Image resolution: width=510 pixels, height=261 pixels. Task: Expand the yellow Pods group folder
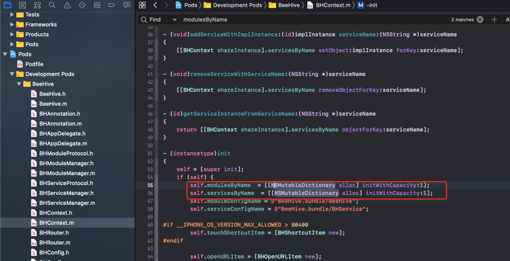coord(12,44)
